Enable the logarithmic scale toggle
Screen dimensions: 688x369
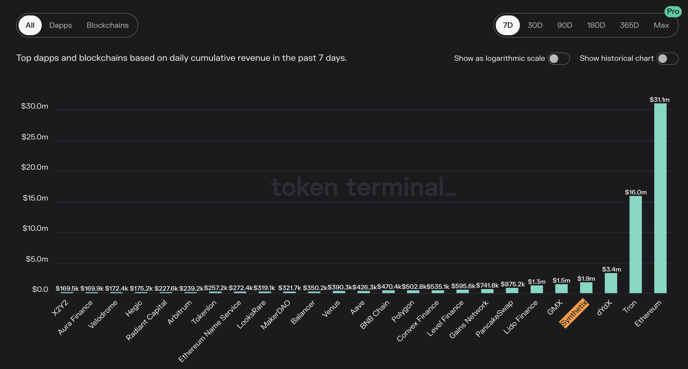[558, 59]
